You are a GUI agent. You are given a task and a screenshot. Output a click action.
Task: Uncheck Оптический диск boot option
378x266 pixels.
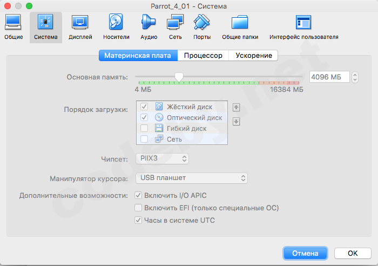[144, 117]
